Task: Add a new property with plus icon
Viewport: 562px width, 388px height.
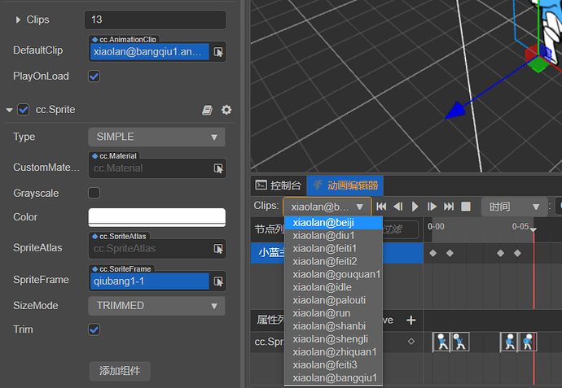Action: pos(411,320)
